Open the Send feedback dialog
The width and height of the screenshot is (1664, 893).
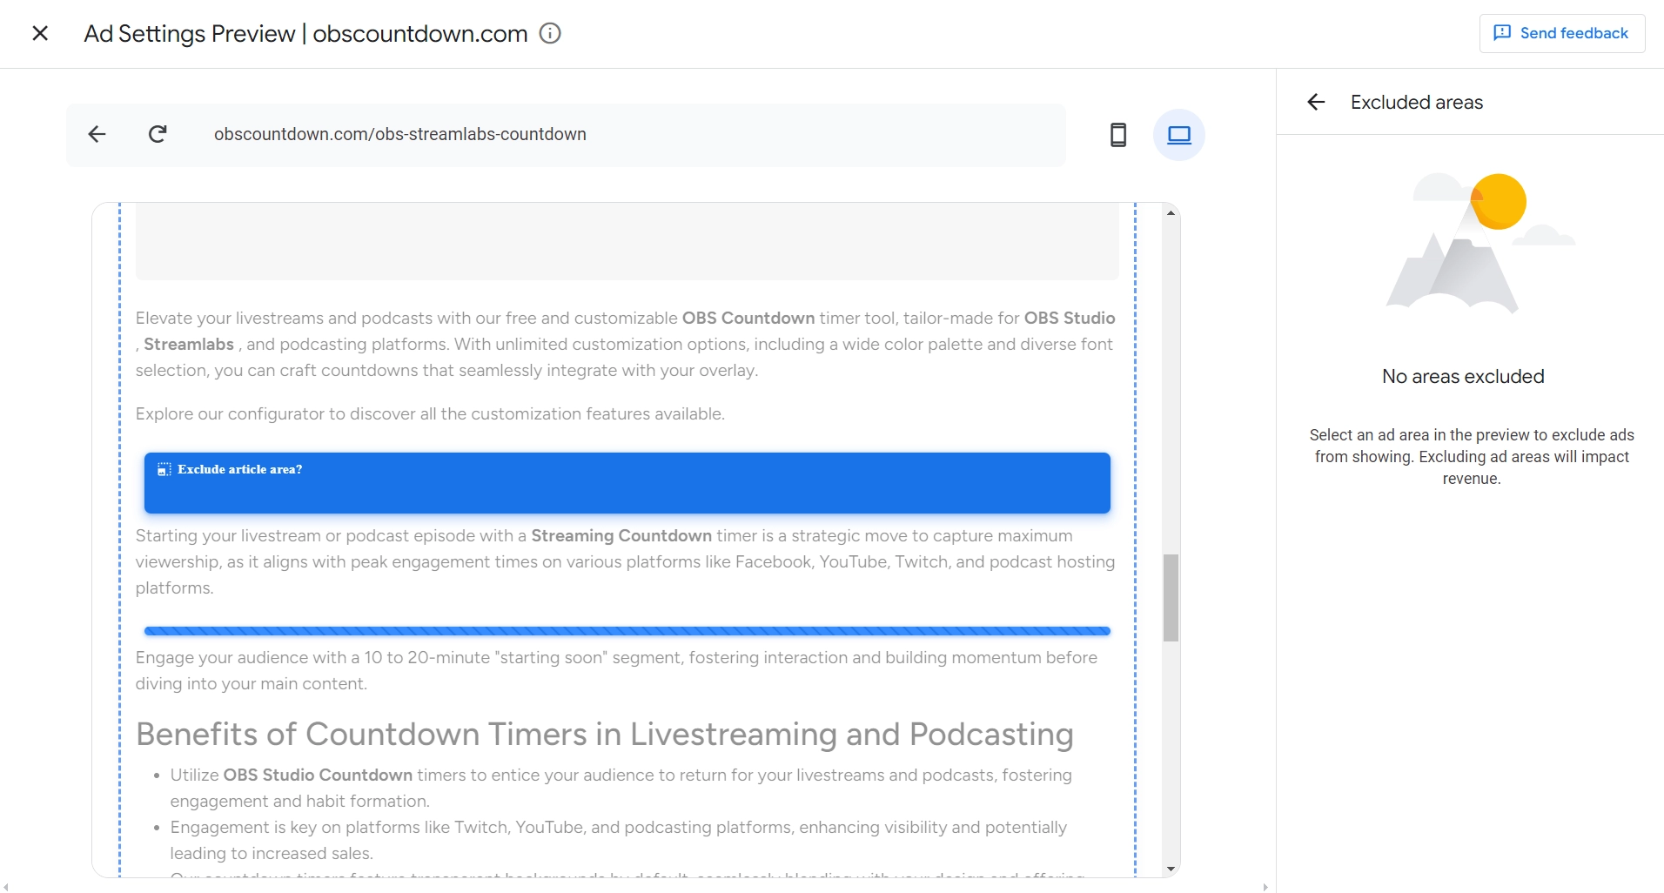click(1561, 33)
